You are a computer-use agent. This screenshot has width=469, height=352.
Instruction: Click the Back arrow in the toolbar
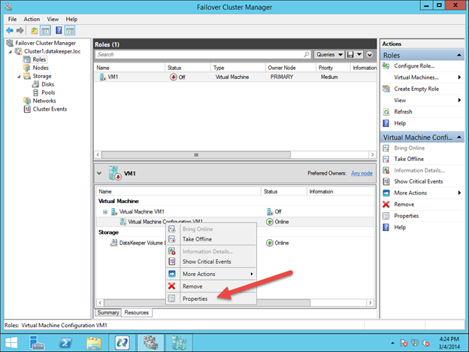click(9, 30)
